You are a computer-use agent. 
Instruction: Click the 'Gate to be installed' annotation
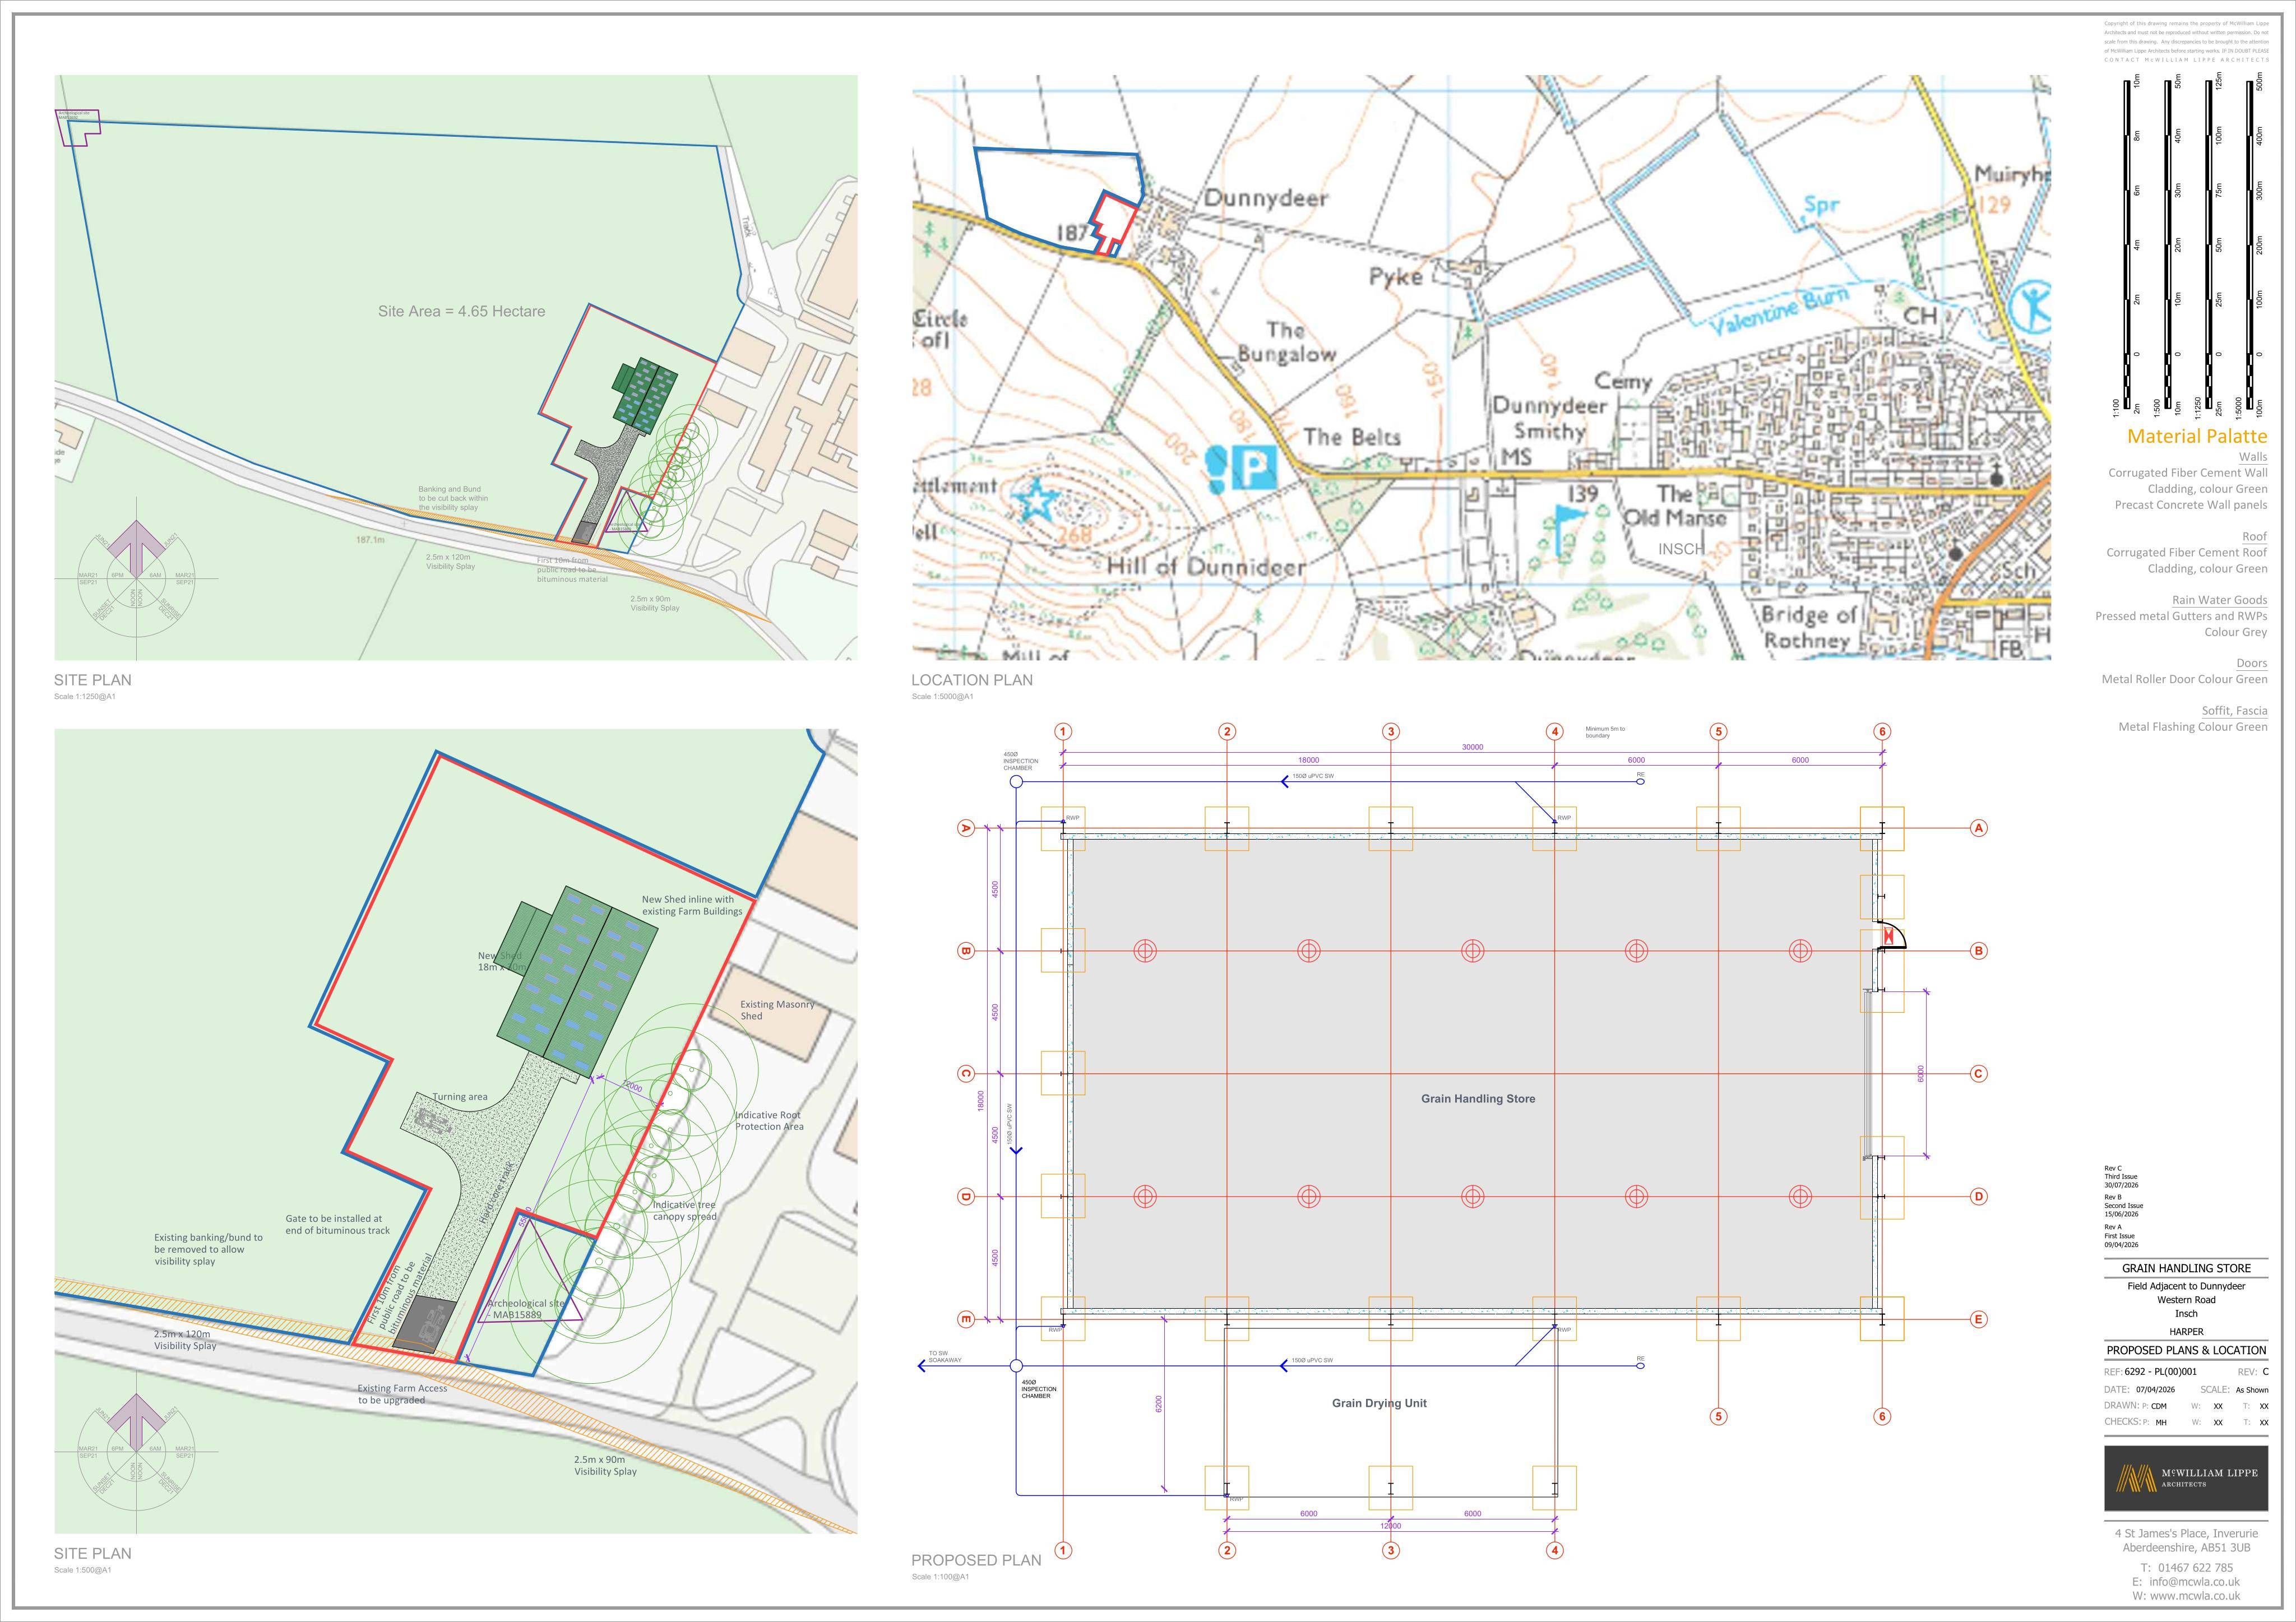coord(338,1225)
